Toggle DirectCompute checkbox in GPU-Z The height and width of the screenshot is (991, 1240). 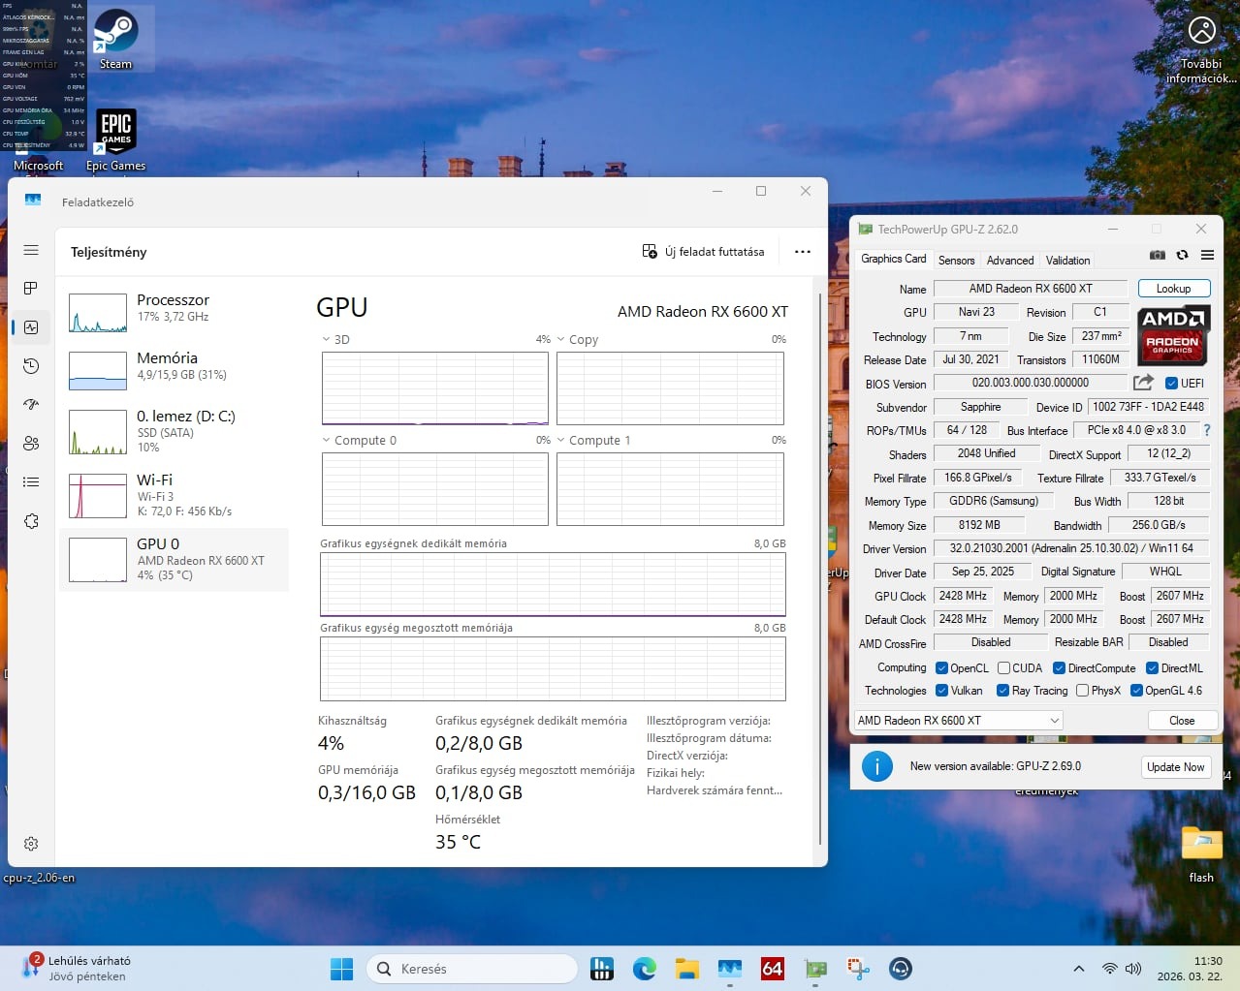coord(1059,667)
